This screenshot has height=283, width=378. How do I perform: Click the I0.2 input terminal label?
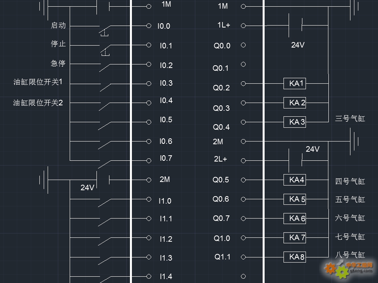(166, 65)
